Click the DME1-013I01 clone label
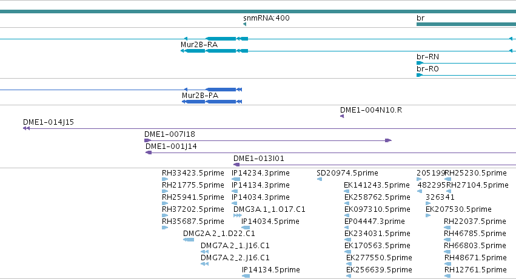 click(259, 159)
